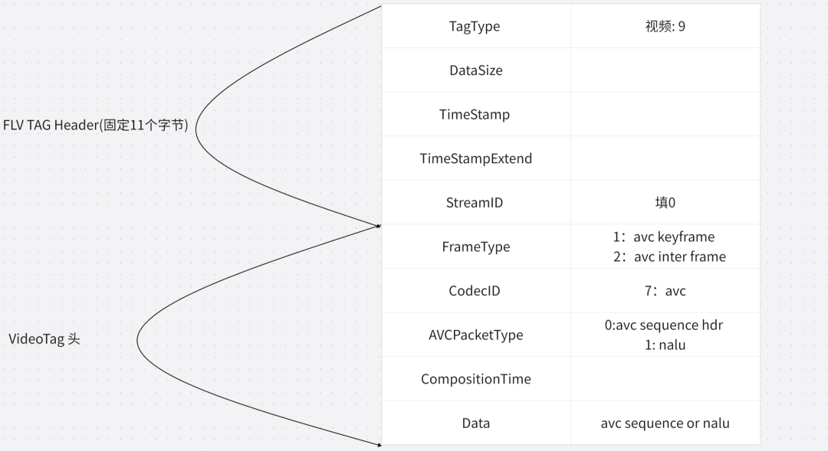Click the "1: nalu" text line
Image resolution: width=828 pixels, height=451 pixels.
pyautogui.click(x=665, y=345)
